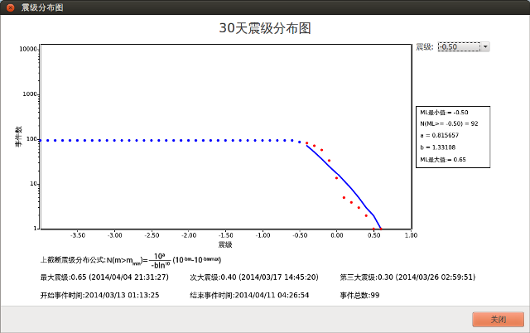Screen dimensions: 530x333
Task: Click the 'ML最大值 = 0.65' legend line
Action: [443, 159]
